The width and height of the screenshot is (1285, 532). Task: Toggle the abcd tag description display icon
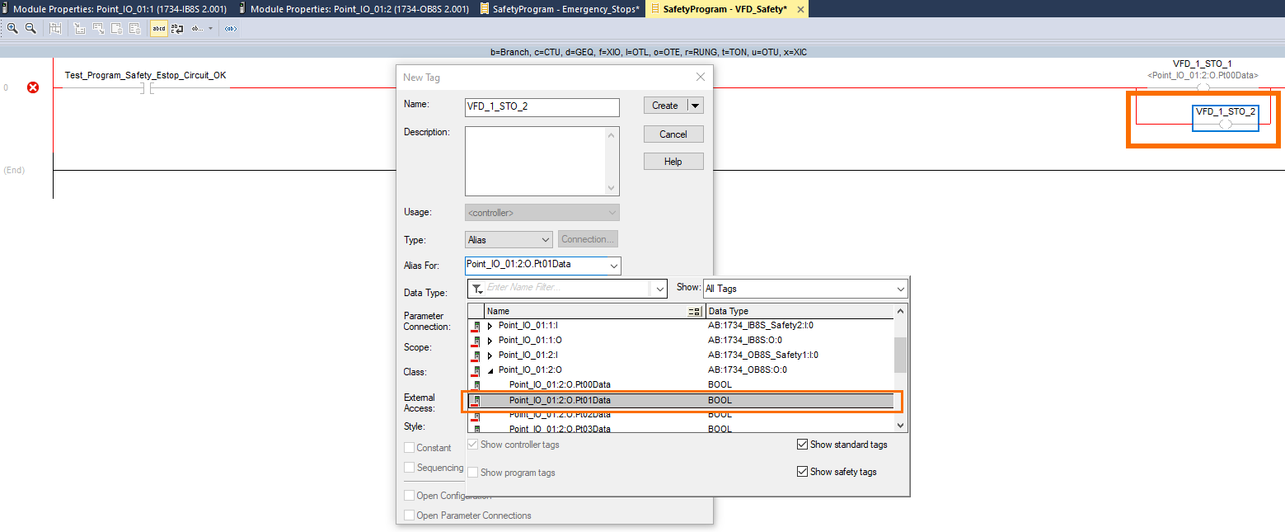157,27
